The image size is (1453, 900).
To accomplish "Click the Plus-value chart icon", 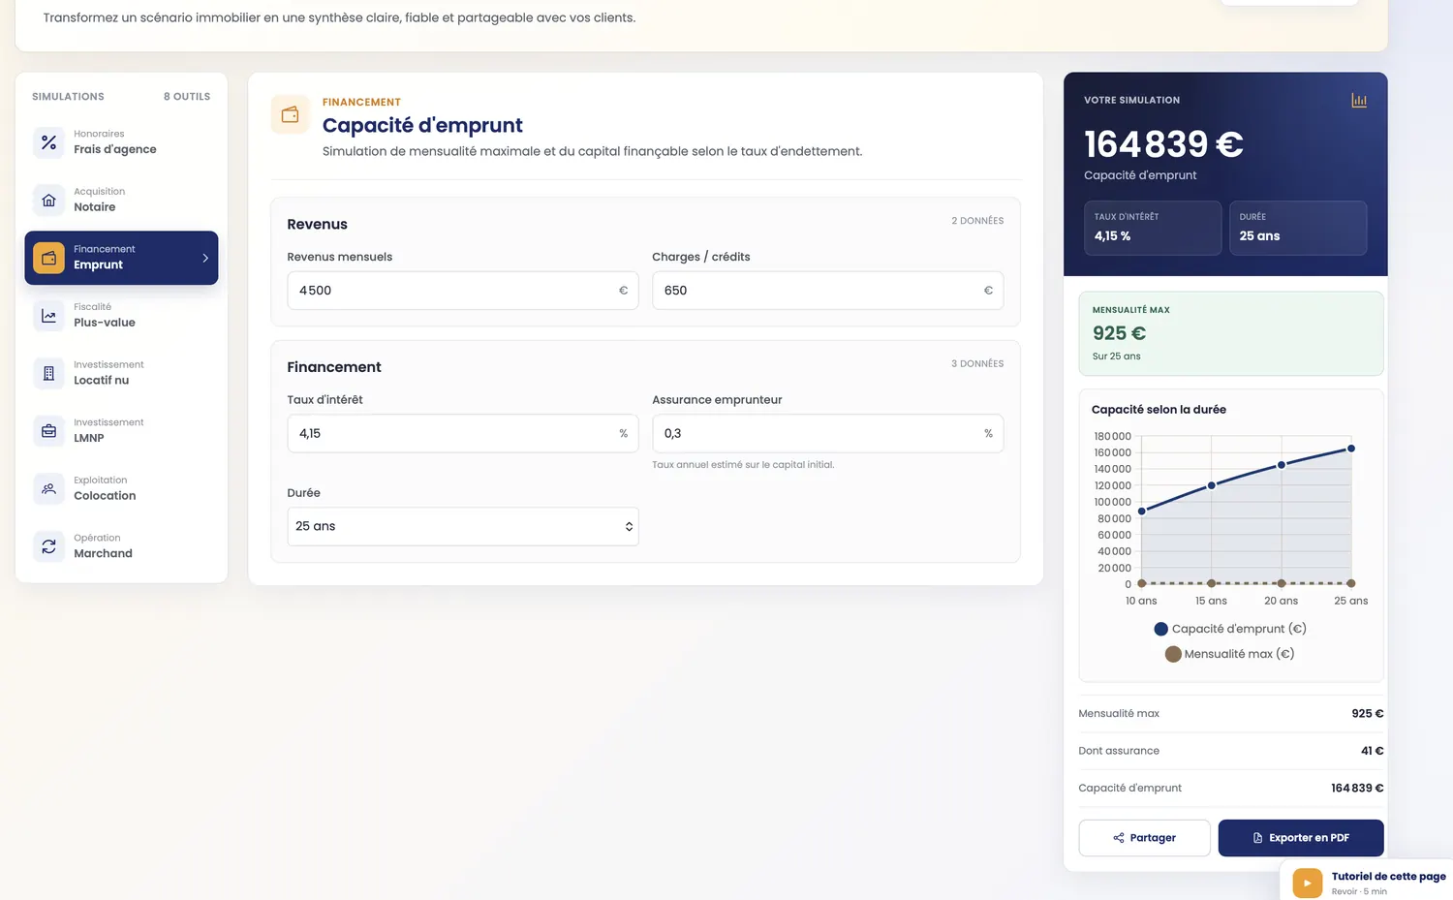I will point(48,316).
